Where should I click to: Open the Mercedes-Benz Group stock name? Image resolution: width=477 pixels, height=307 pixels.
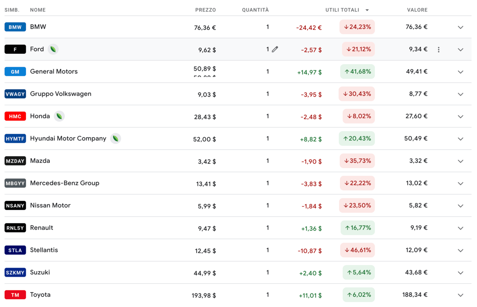tap(65, 183)
